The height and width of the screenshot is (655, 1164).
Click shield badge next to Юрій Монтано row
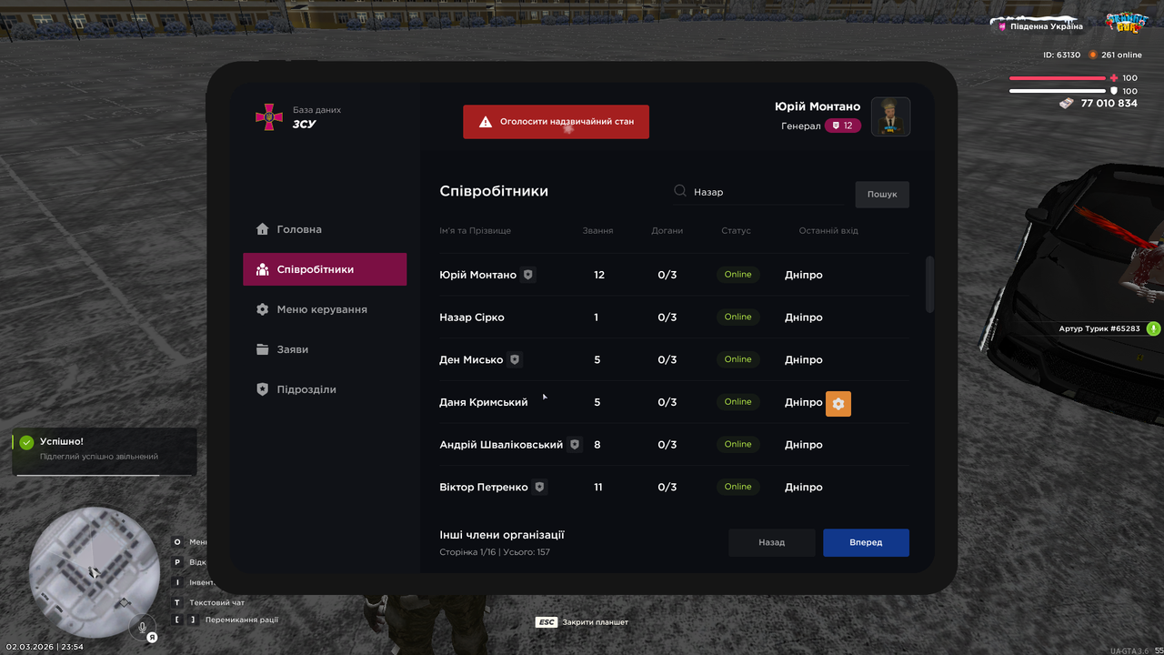(x=528, y=275)
